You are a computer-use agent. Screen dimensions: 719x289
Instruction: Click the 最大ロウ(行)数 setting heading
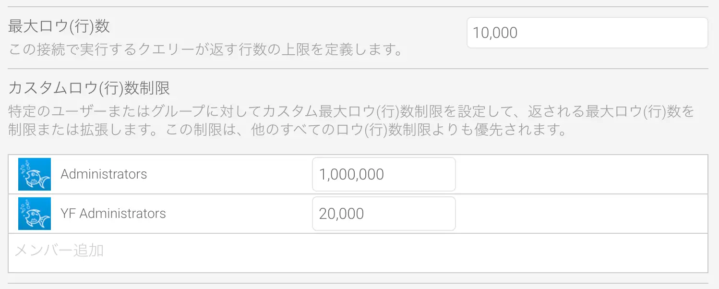pos(59,26)
